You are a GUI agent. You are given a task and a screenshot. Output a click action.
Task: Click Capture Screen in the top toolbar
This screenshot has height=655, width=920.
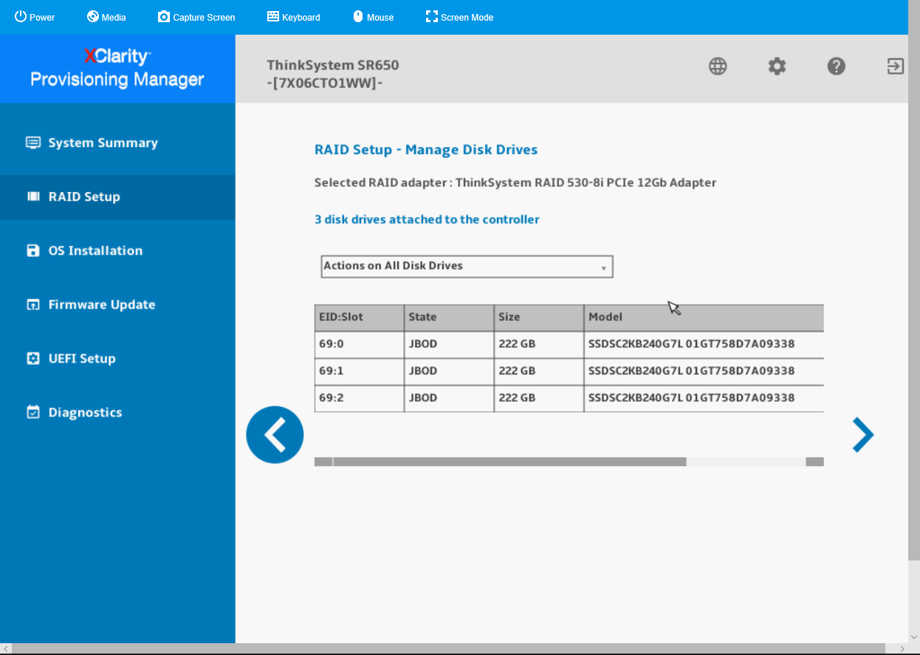pyautogui.click(x=196, y=17)
